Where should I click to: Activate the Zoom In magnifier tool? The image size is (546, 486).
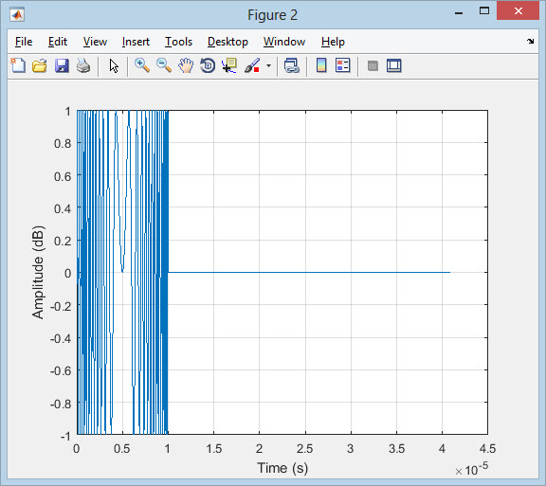(x=142, y=65)
